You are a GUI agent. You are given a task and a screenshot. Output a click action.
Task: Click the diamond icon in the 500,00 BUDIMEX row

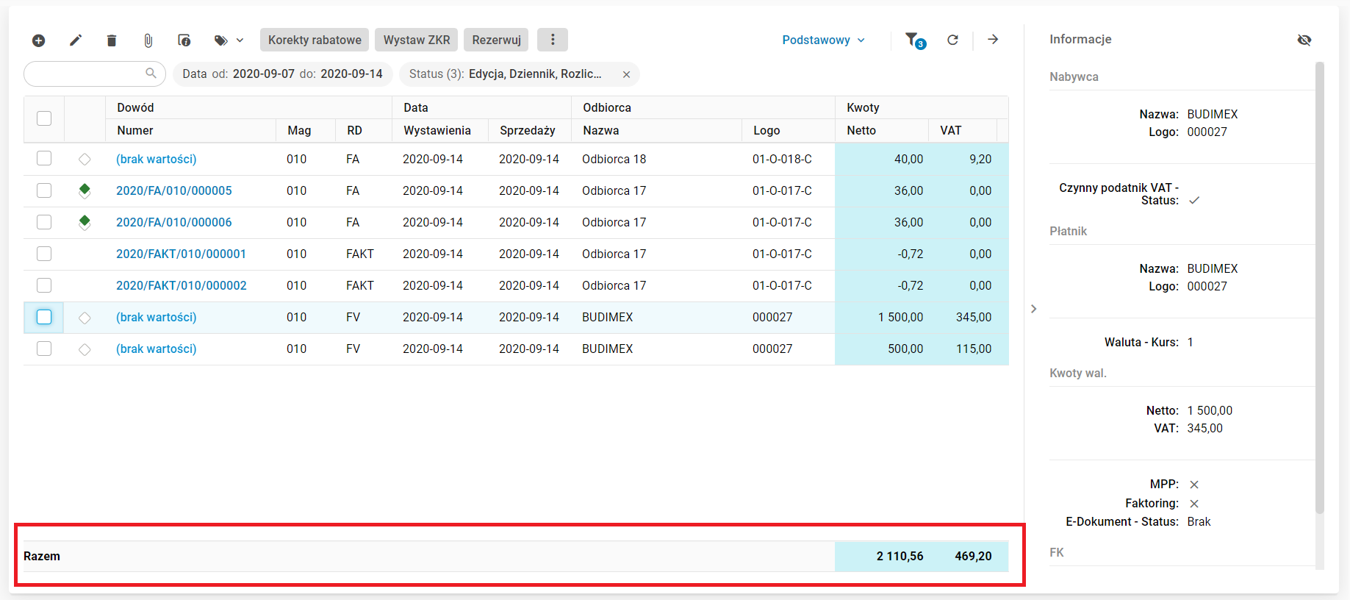click(x=85, y=349)
